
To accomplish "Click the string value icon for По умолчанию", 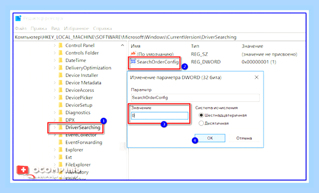I will [133, 54].
